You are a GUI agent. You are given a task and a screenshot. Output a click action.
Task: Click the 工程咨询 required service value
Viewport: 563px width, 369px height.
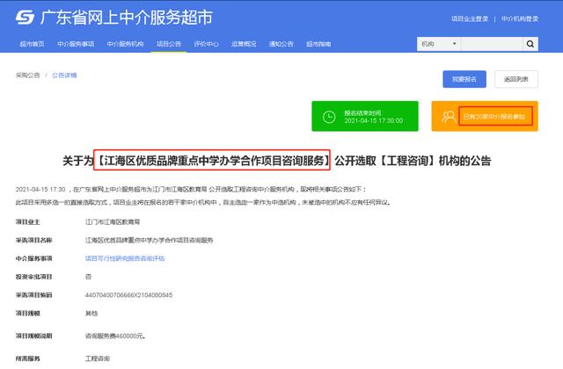pos(98,358)
